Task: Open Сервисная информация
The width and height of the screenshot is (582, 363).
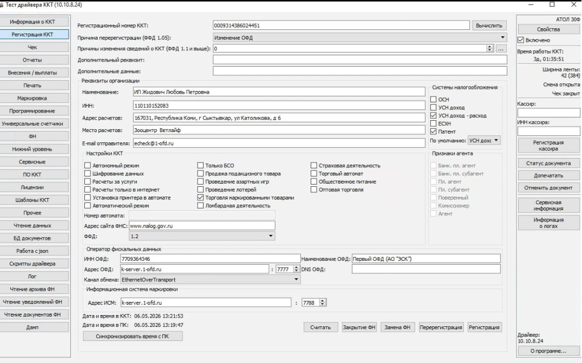Action: [x=549, y=205]
